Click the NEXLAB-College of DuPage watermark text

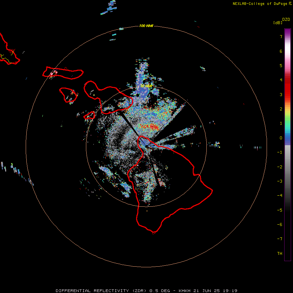[262, 4]
